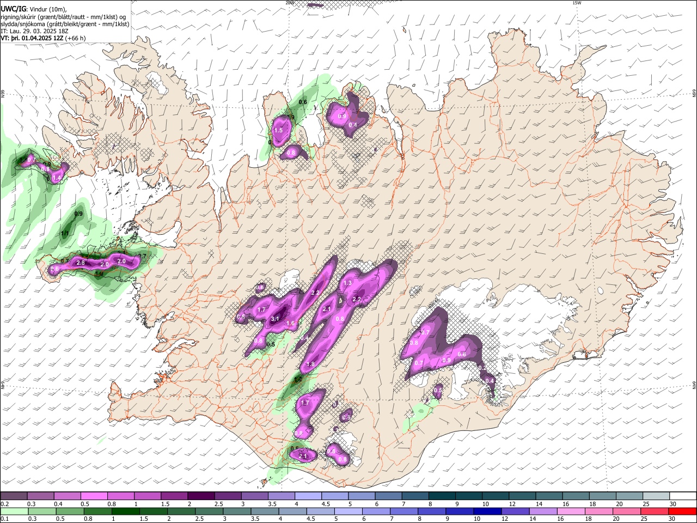Click the 0.1 label in rain legend
Viewport: 697px width, 523px height.
pyautogui.click(x=4, y=519)
